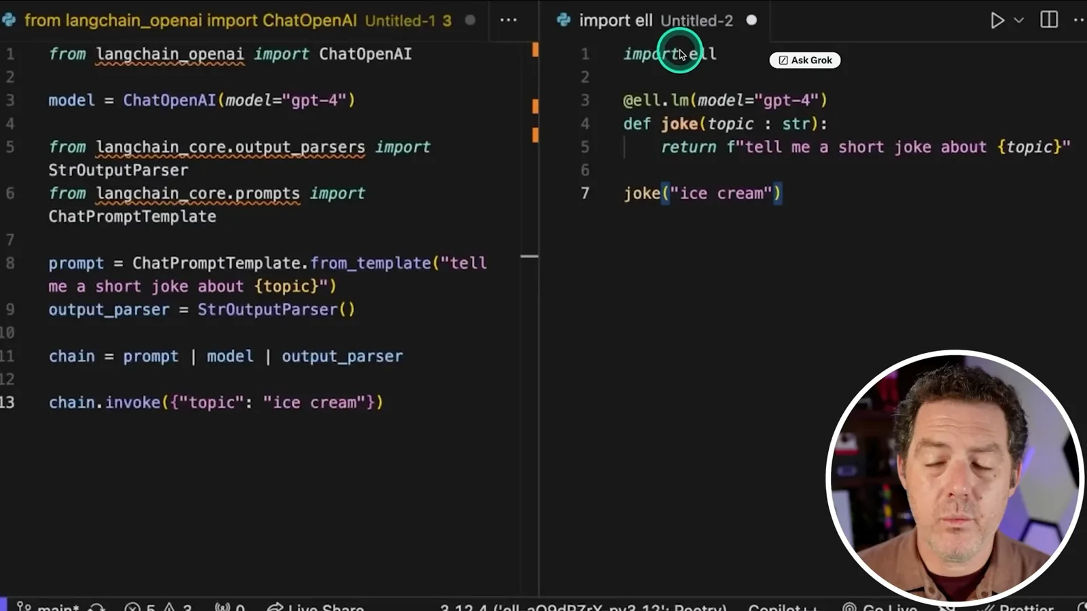This screenshot has height=611, width=1087.
Task: Click 'ChatOpenAI' import name on line 1
Action: click(365, 54)
